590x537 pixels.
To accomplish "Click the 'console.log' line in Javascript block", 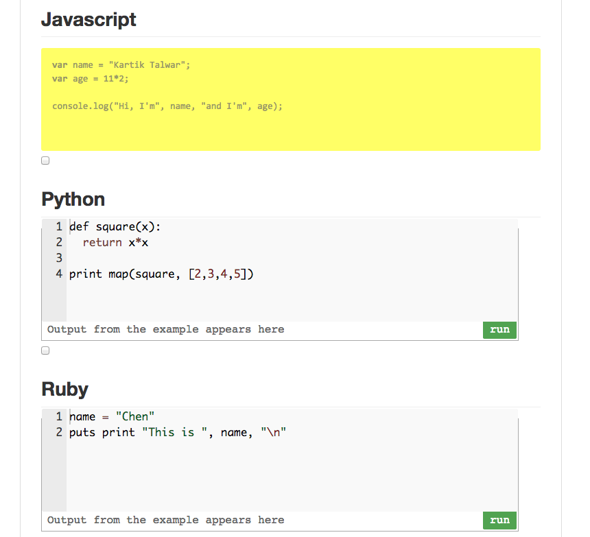I will pyautogui.click(x=167, y=106).
